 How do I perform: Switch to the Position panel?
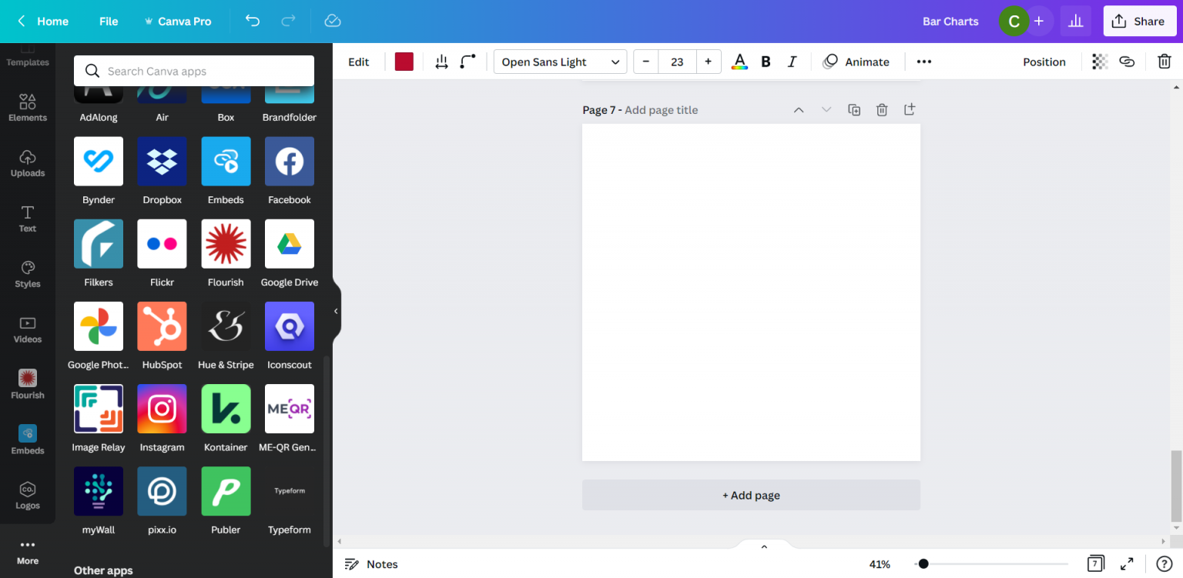click(x=1044, y=61)
